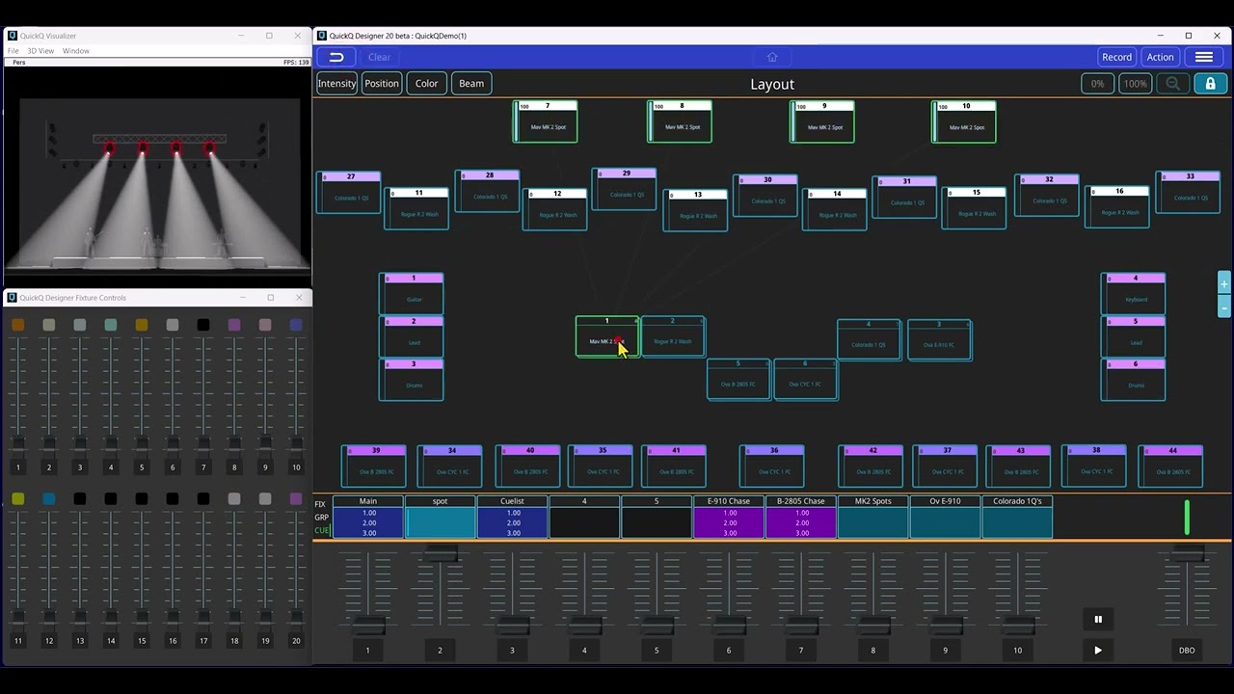1234x694 pixels.
Task: Click the home icon in the top bar
Action: [772, 57]
